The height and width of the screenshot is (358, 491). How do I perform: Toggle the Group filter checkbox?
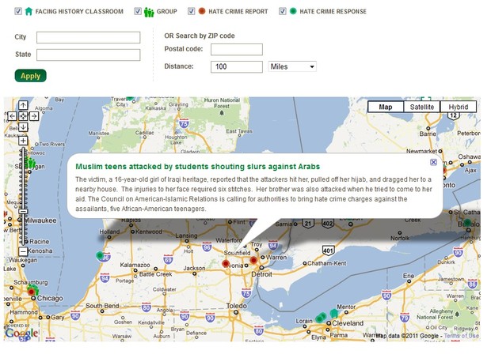[x=138, y=12]
